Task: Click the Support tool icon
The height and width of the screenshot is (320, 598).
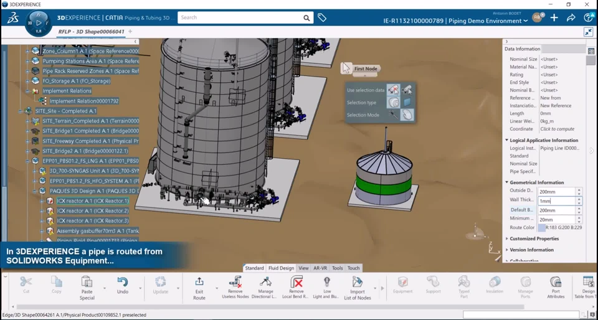Action: [434, 282]
